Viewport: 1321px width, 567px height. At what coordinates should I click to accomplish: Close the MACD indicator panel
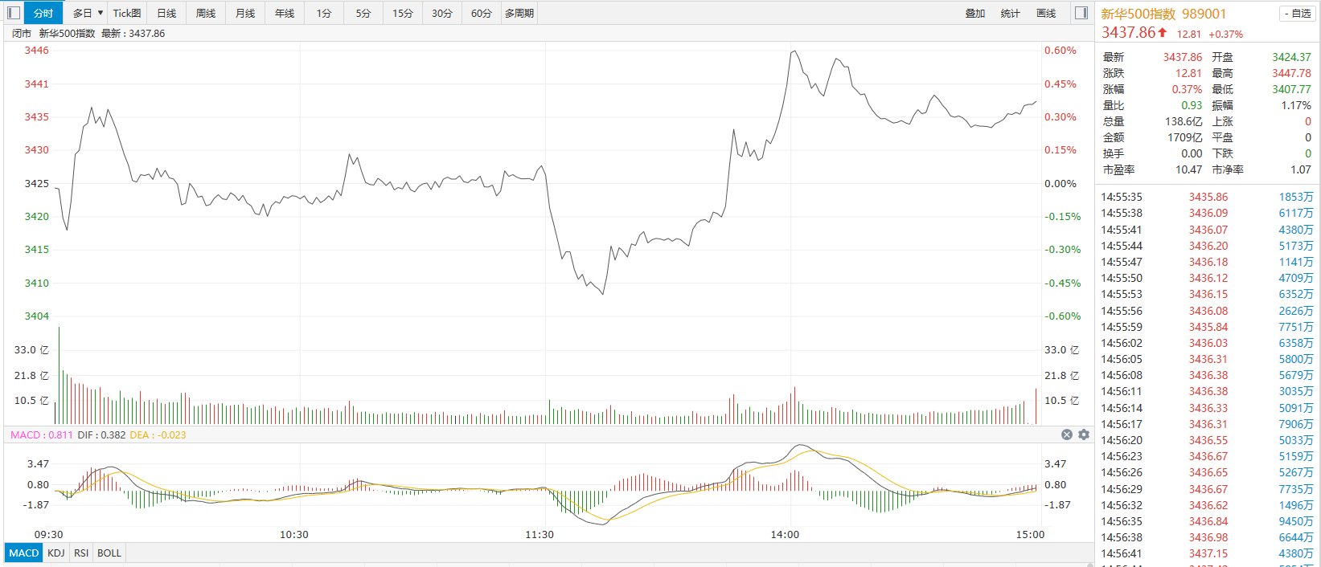1067,434
